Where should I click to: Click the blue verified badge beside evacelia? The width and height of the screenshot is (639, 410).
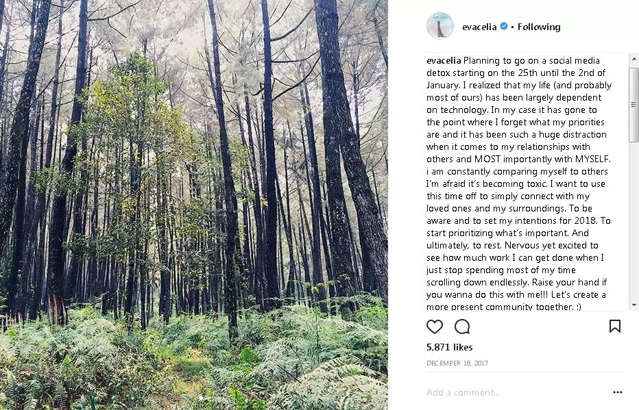coord(504,26)
